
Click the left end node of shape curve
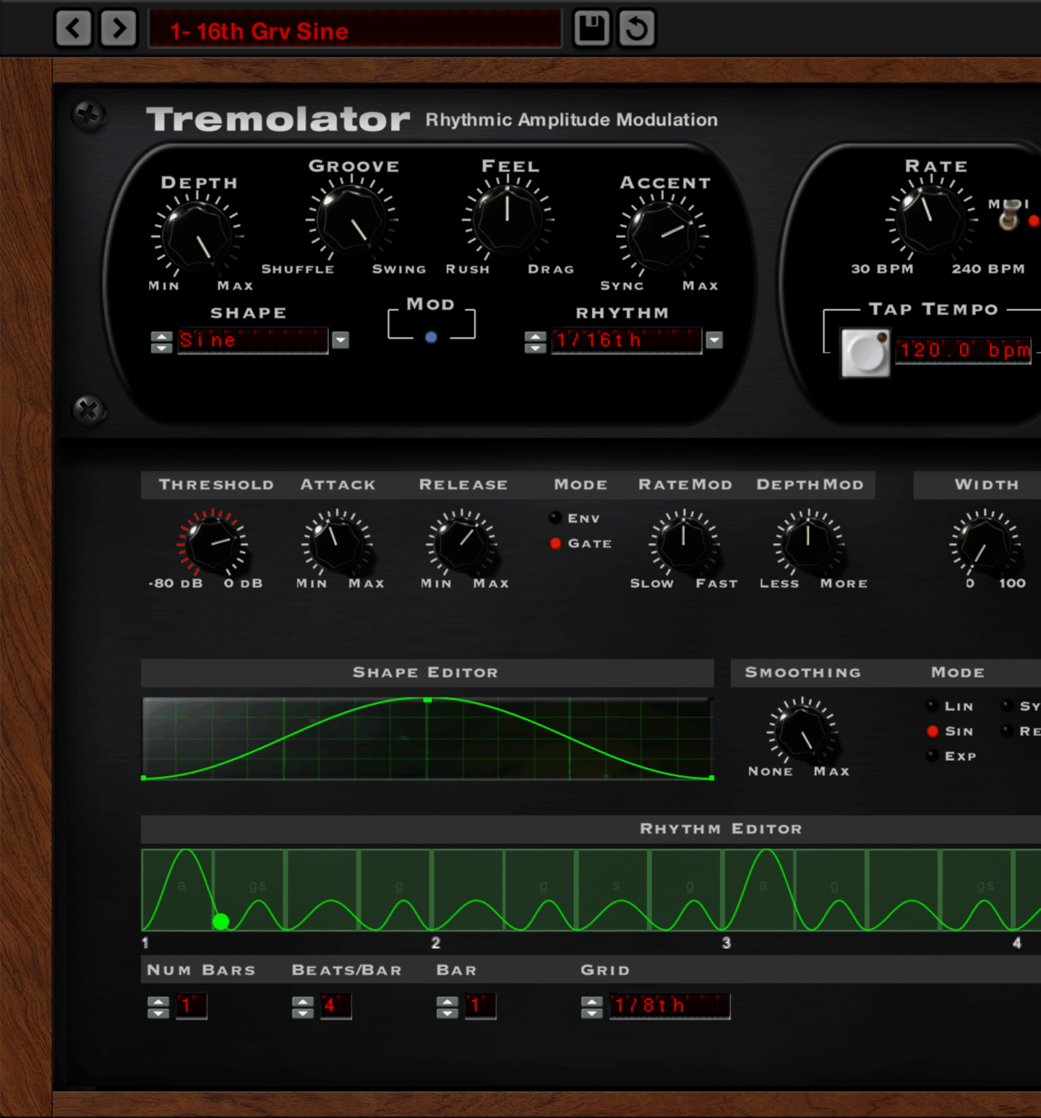[x=144, y=778]
